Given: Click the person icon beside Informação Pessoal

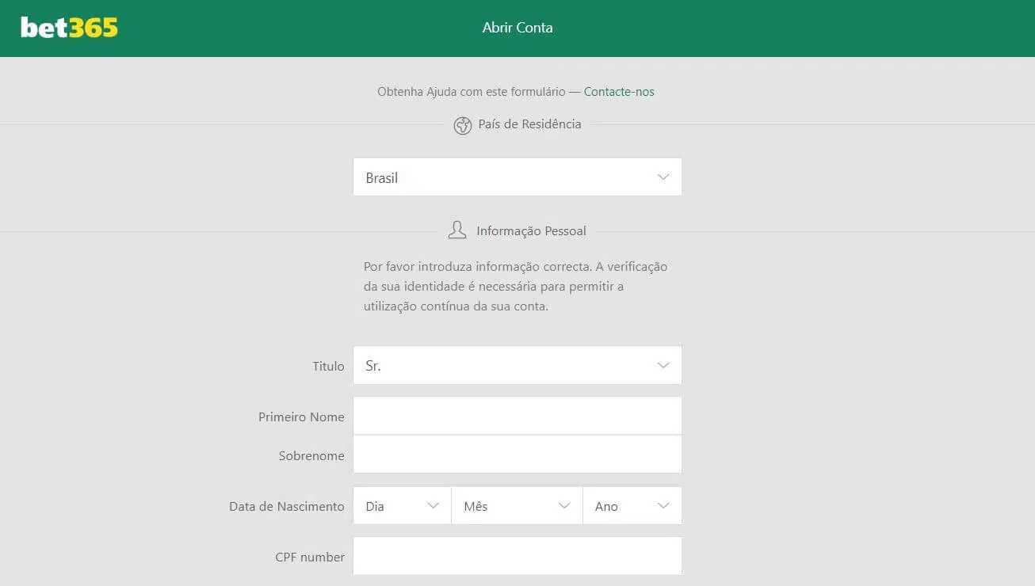Looking at the screenshot, I should [457, 230].
